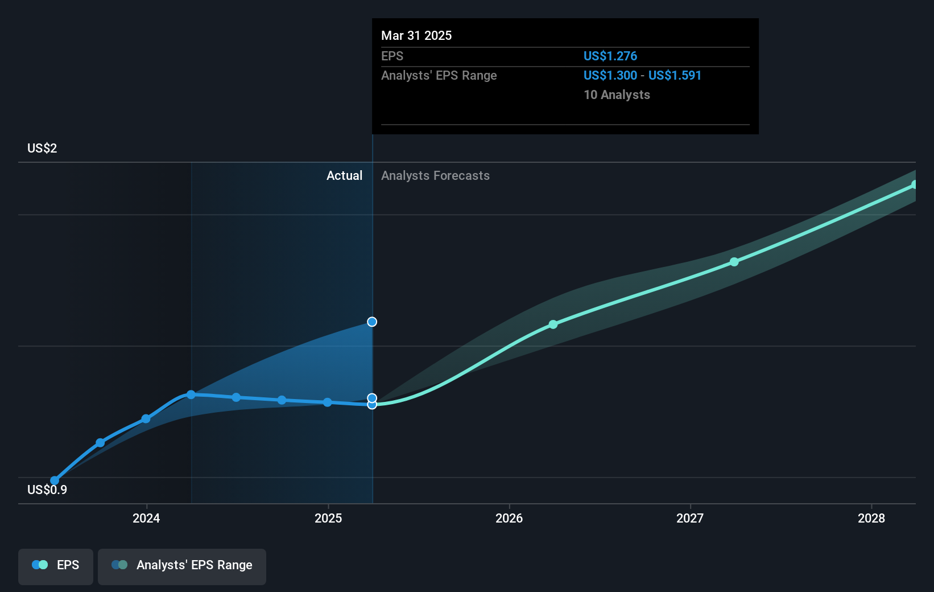Image resolution: width=934 pixels, height=592 pixels.
Task: Open the US$1.300 analysts range link
Action: tap(609, 75)
